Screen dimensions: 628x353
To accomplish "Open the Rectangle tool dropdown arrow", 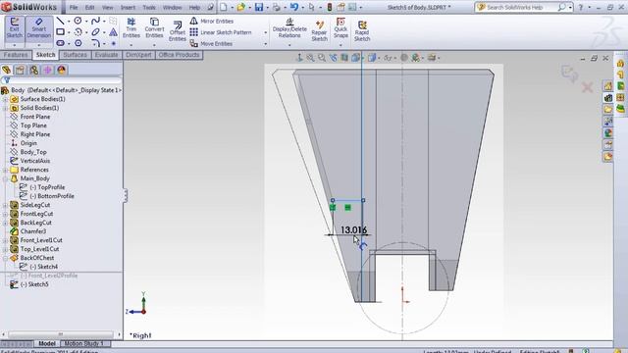I will click(69, 32).
